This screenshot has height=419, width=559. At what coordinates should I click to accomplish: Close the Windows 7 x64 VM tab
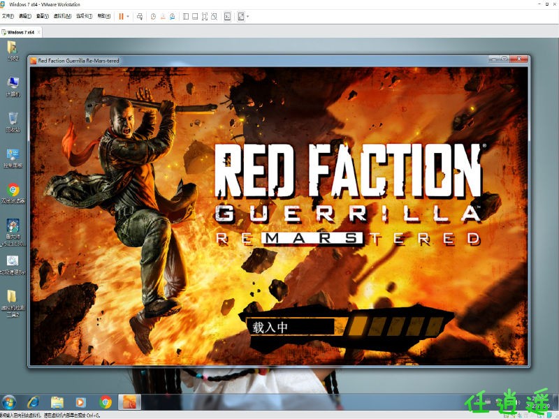coord(38,32)
